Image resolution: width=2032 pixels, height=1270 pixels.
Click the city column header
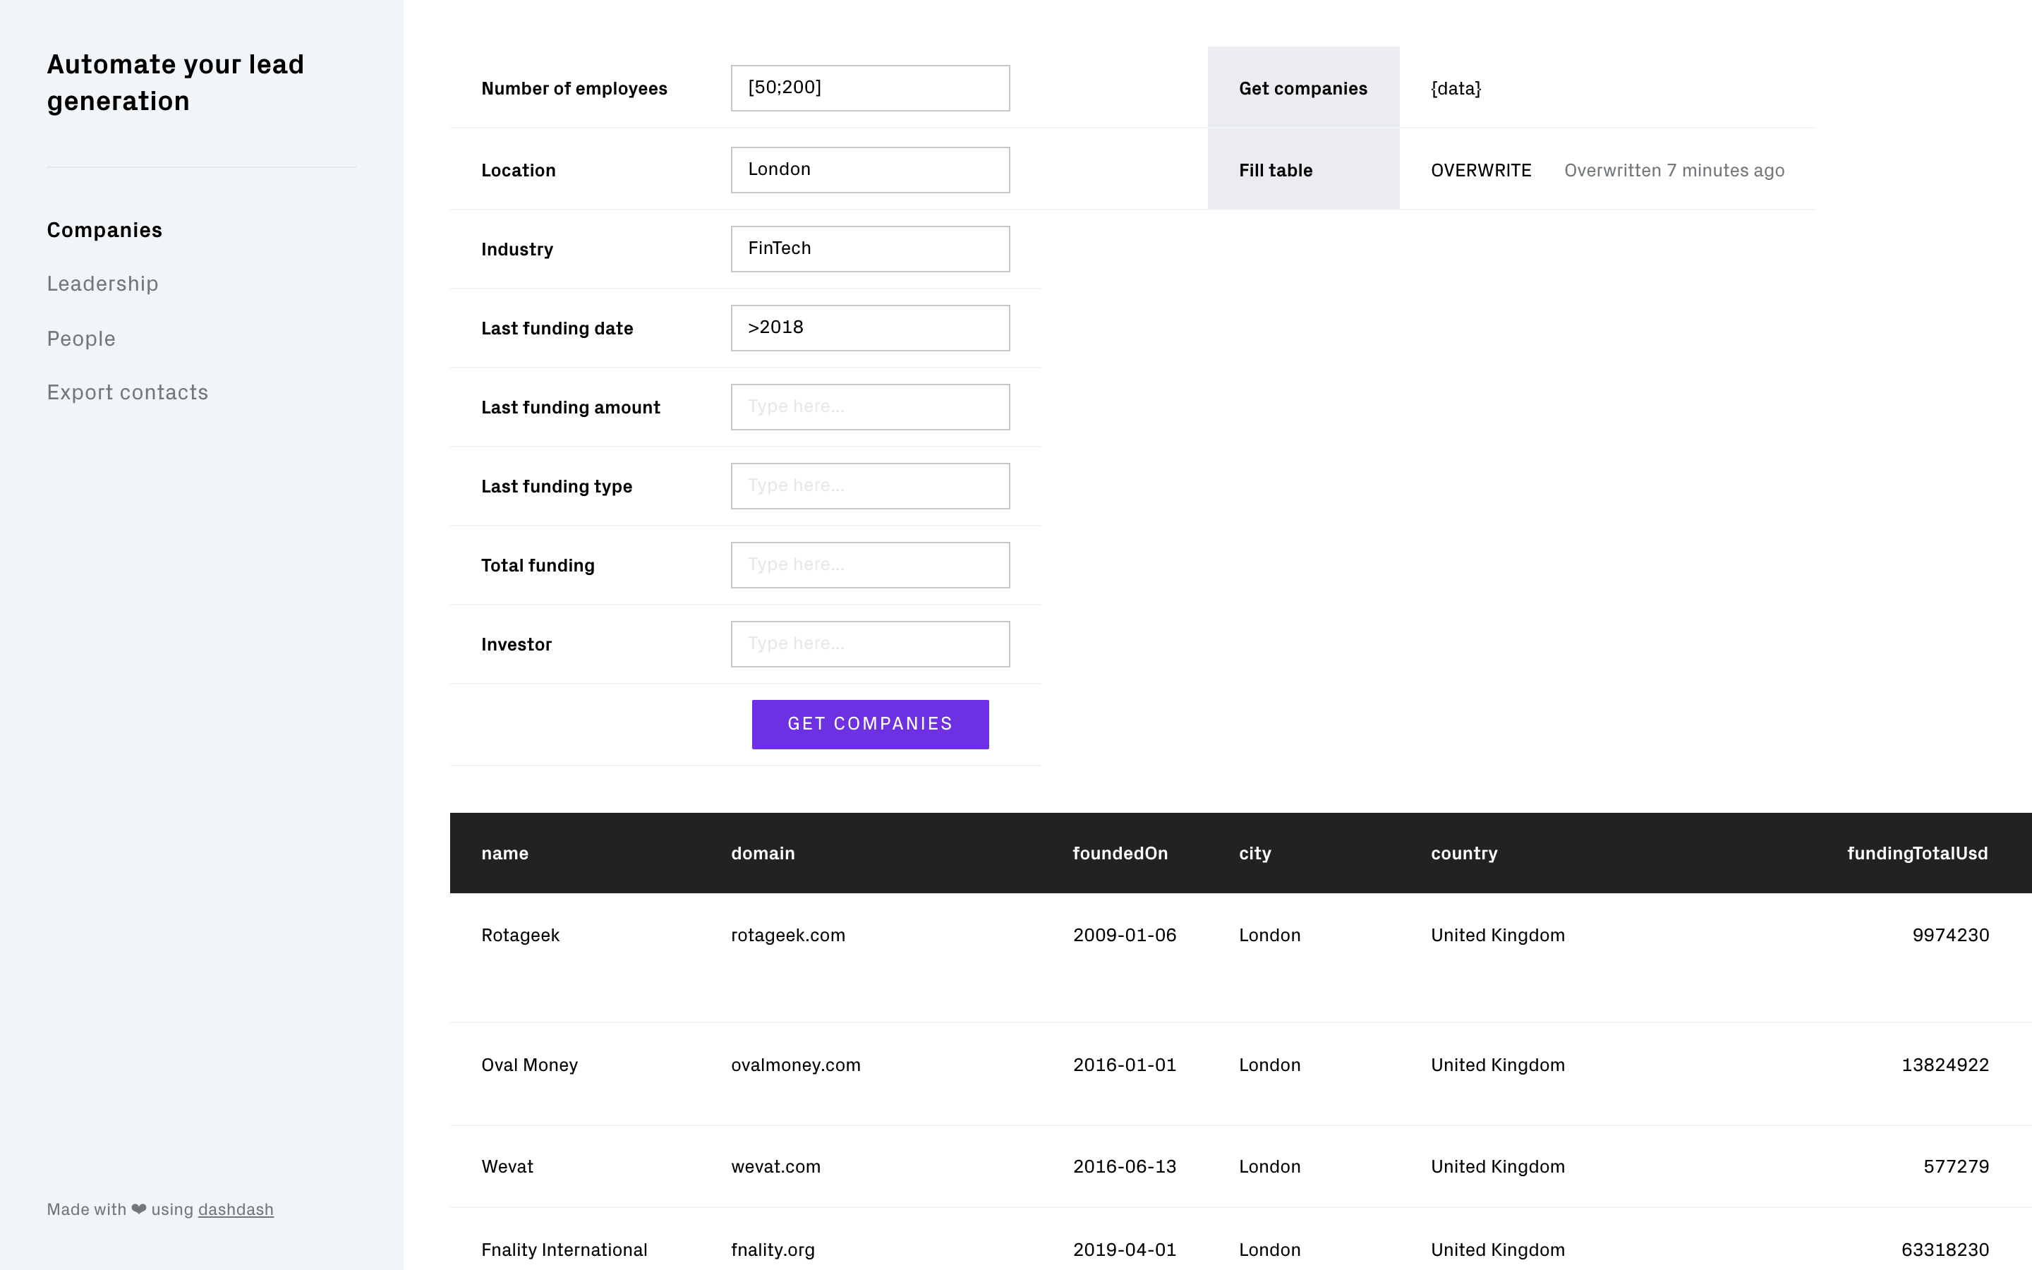pos(1254,854)
